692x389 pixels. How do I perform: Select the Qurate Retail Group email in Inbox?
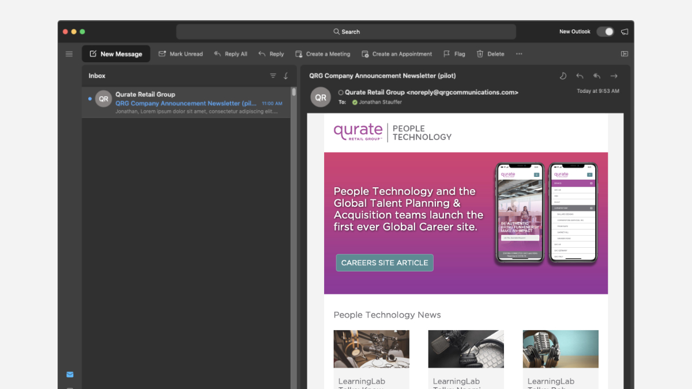coord(186,103)
